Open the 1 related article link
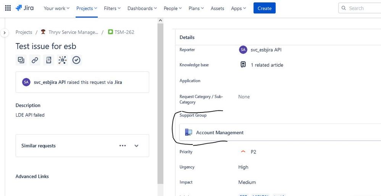This screenshot has width=381, height=196. point(267,65)
